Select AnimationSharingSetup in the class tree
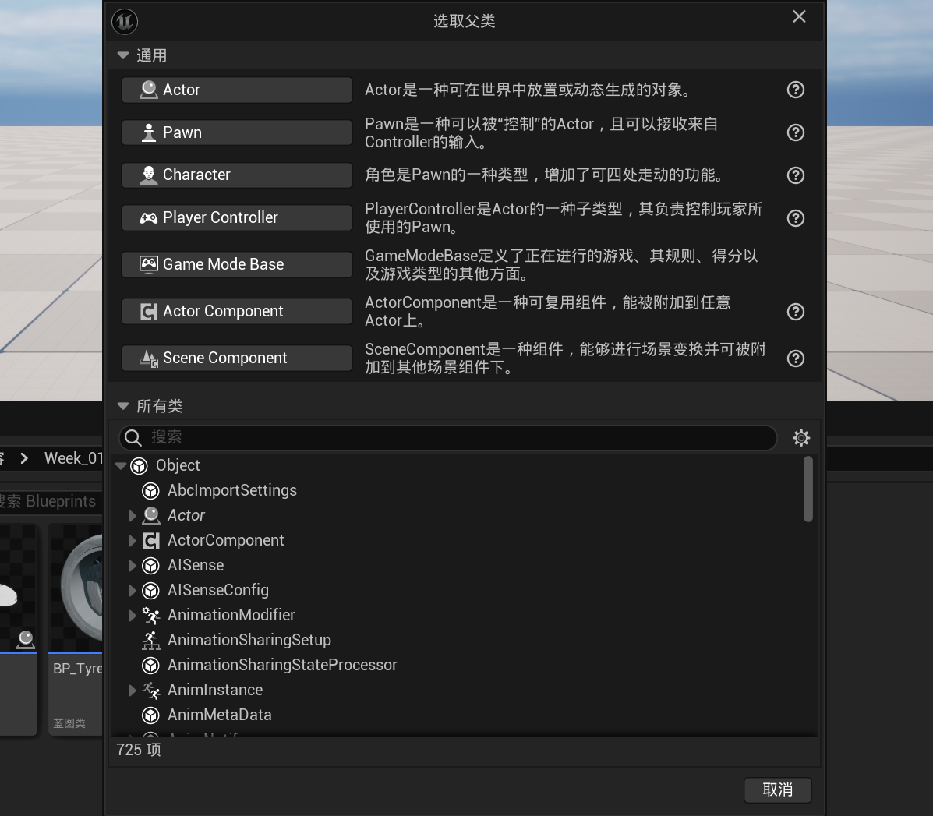Screen dimensions: 933x816 click(249, 641)
